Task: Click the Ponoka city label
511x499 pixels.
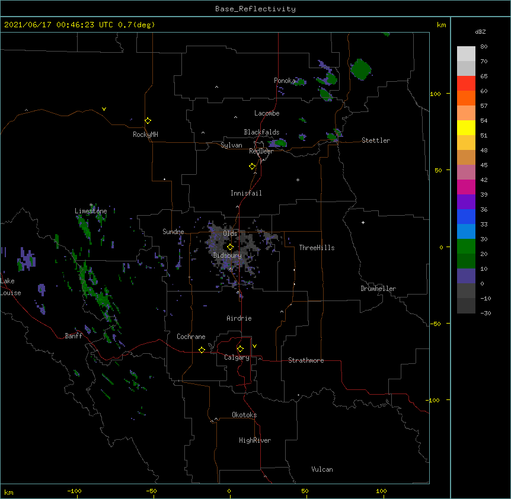Action: point(285,81)
